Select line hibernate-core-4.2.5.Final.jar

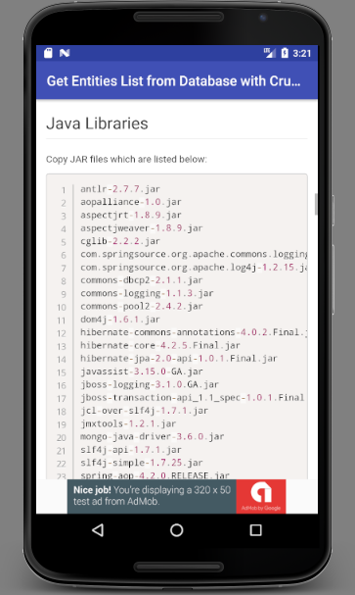(160, 345)
